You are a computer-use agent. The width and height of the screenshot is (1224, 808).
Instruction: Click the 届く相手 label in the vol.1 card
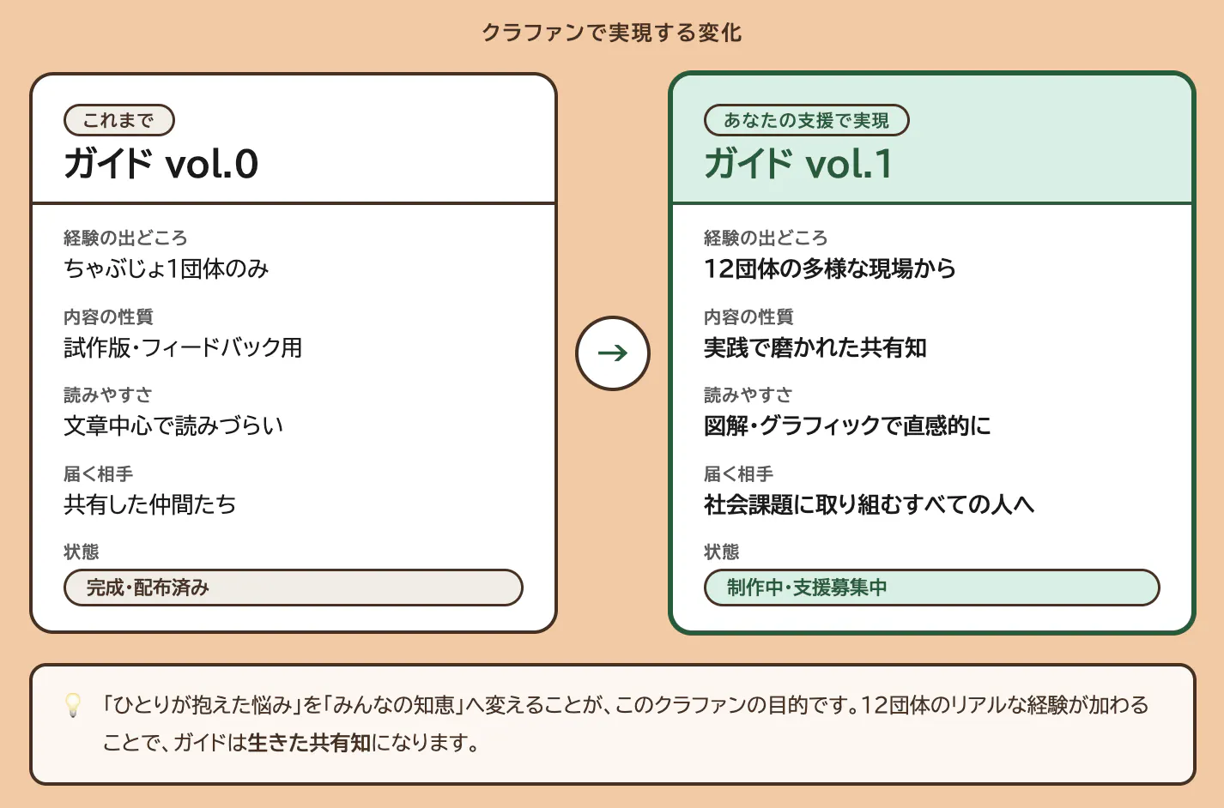[738, 473]
